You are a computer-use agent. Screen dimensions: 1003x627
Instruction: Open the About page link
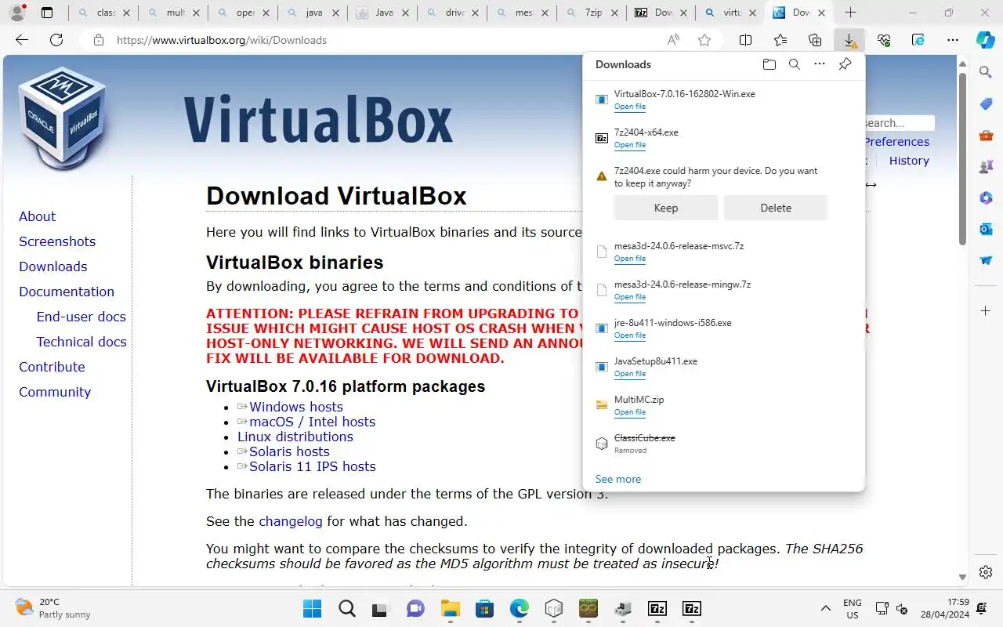click(37, 216)
